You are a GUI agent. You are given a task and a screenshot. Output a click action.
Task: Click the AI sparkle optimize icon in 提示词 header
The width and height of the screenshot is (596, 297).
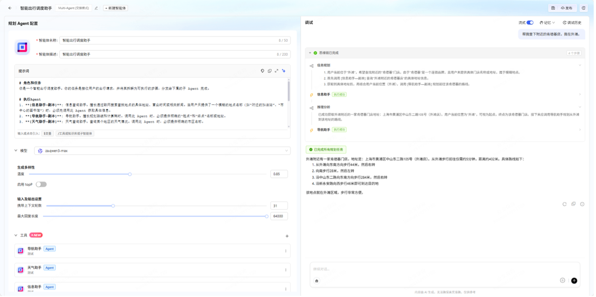pos(283,71)
